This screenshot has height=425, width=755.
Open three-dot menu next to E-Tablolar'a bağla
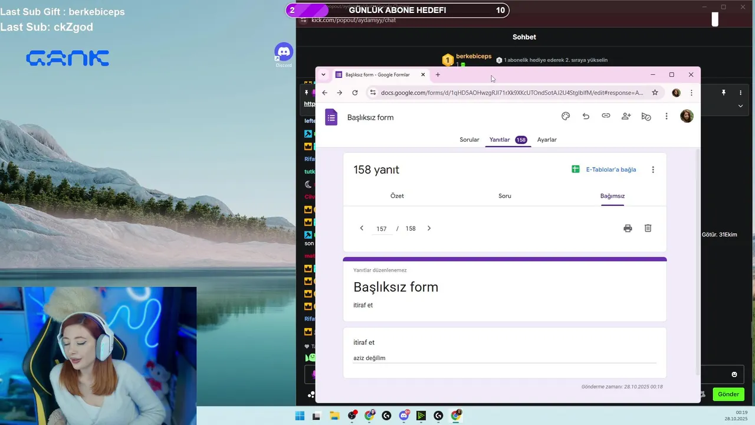click(653, 169)
